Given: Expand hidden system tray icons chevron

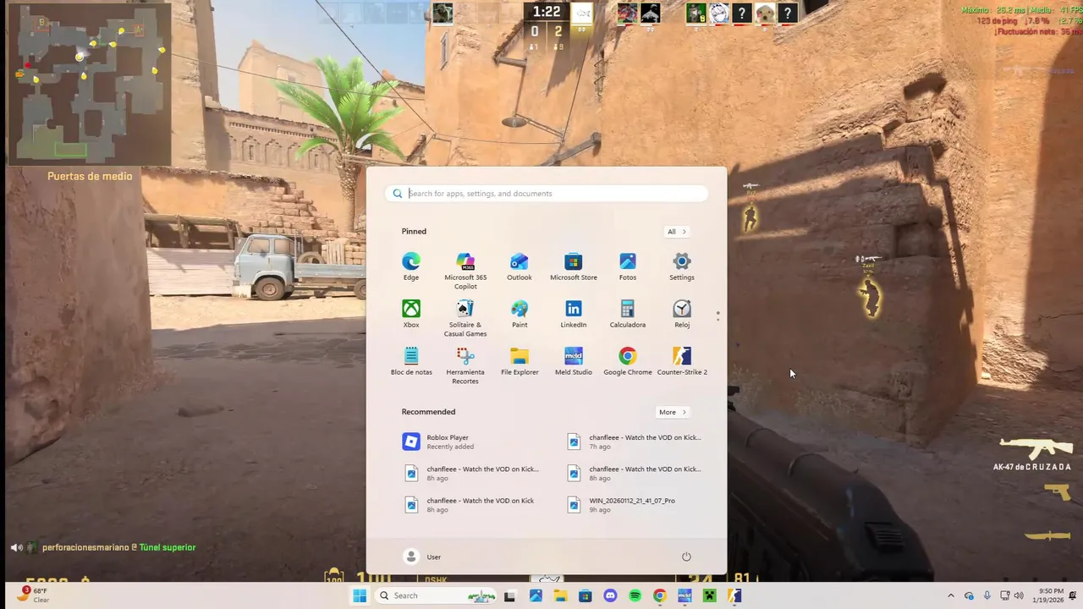Looking at the screenshot, I should 950,595.
